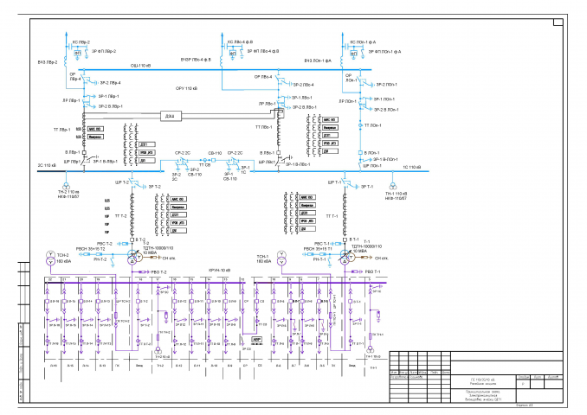The height and width of the screenshot is (415, 587).
Task: Click the ФП filter box under КС ЛВс-4
Action: click(233, 54)
